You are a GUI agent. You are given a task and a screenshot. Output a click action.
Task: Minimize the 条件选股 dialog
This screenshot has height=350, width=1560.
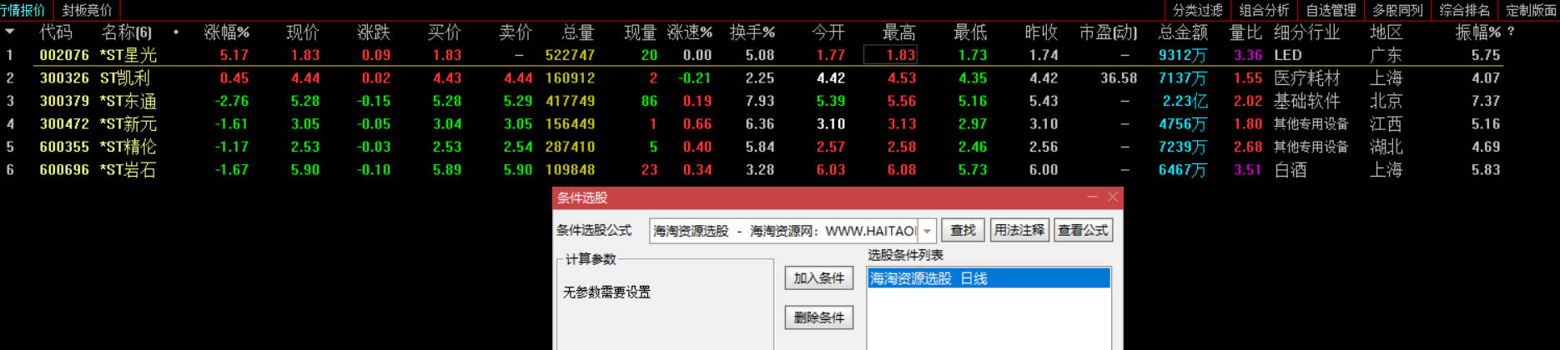point(1093,197)
